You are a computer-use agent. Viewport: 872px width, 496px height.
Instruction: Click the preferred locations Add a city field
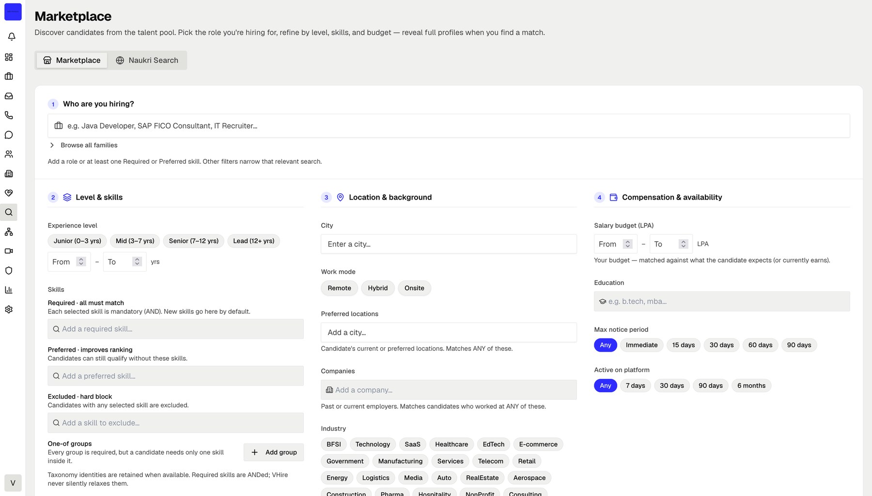click(449, 333)
